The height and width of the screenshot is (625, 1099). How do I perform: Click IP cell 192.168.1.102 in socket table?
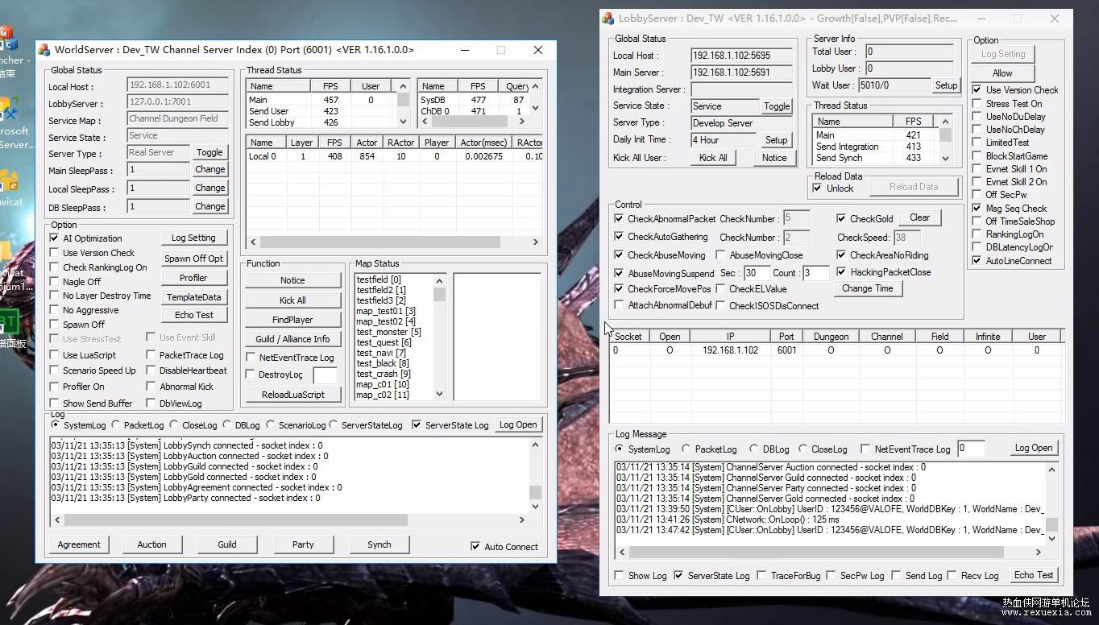[x=730, y=350]
